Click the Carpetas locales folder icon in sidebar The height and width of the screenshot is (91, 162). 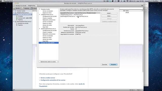pyautogui.click(x=15, y=11)
